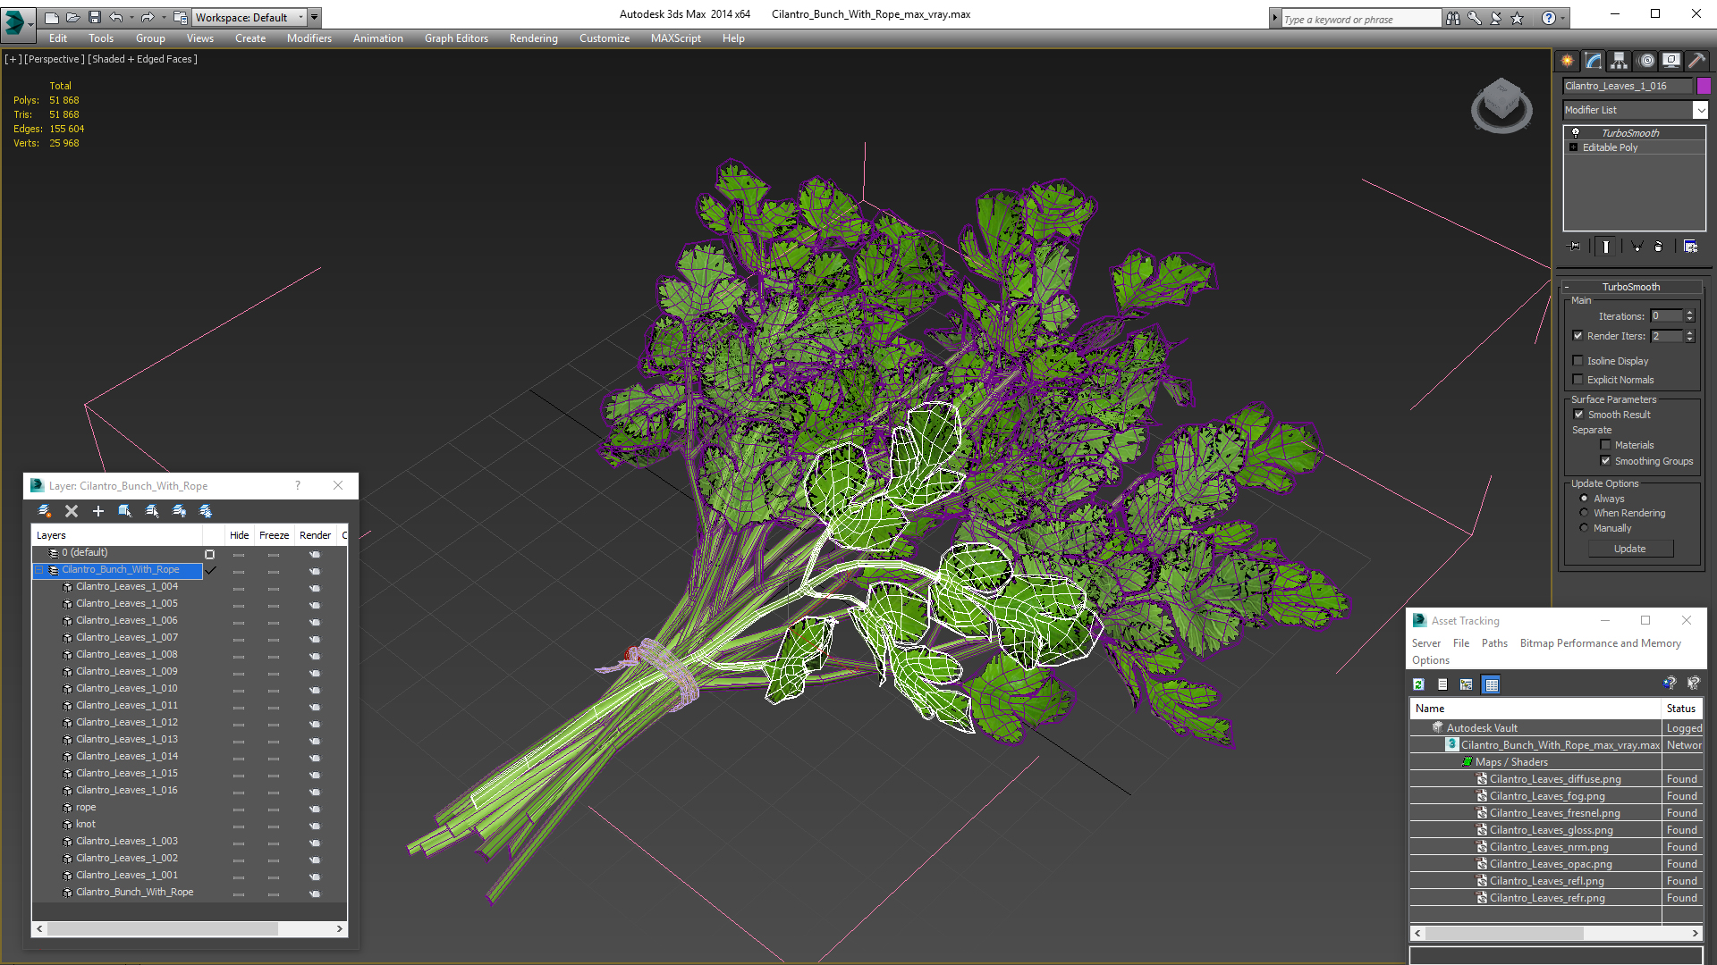1717x965 pixels.
Task: Click the layer freeze icon for Cilantro_Bunch_With_Rope
Action: [274, 569]
